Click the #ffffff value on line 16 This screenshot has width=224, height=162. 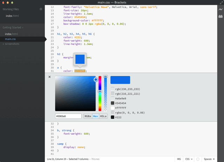point(97,20)
